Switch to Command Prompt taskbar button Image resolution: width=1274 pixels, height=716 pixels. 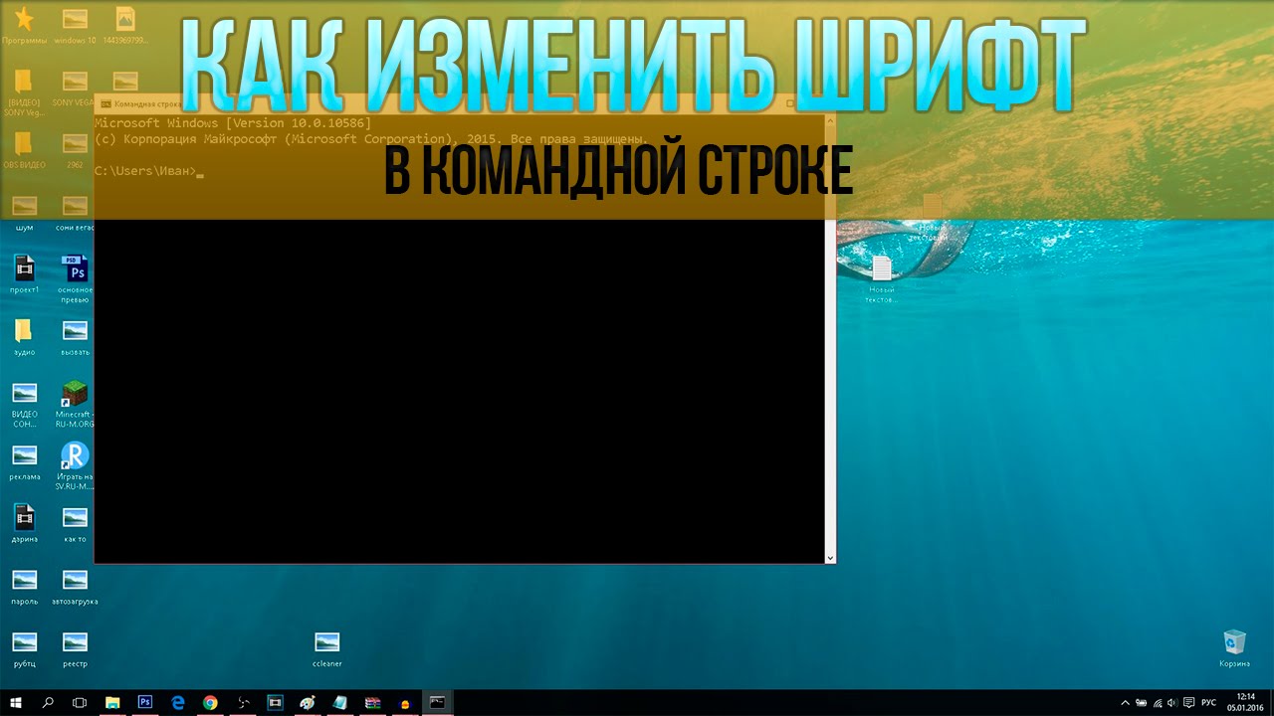pos(437,702)
